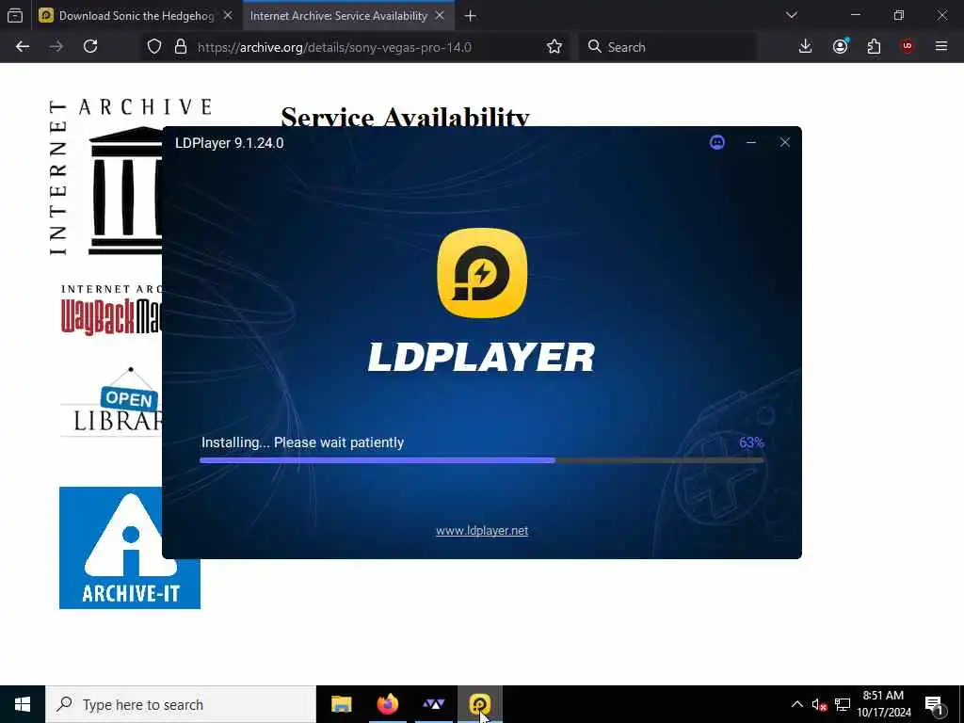Close the Internet Archive Service Availability tab
The height and width of the screenshot is (723, 964).
(x=440, y=16)
